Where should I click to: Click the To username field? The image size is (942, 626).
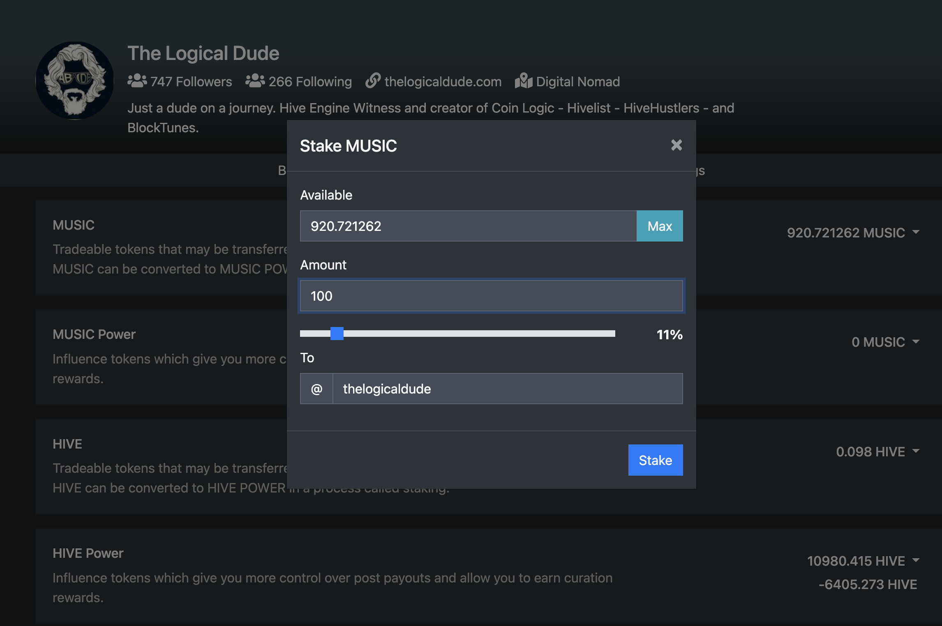click(x=508, y=389)
